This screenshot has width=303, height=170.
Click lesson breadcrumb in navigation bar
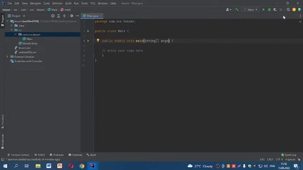[x=6, y=9]
